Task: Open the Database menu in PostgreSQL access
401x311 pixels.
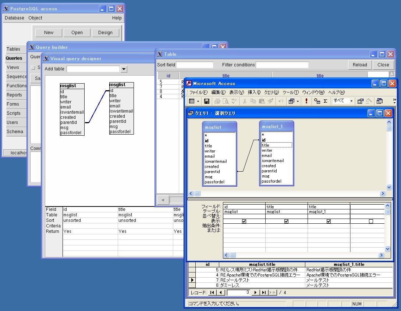Action: pyautogui.click(x=14, y=18)
